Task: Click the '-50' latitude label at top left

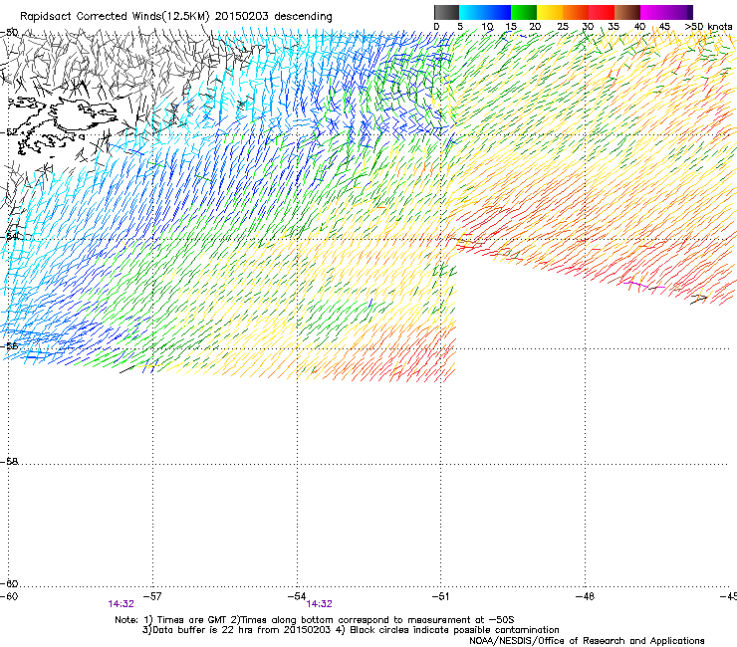Action: (9, 33)
